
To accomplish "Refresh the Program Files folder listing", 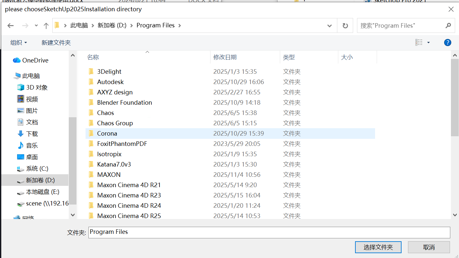I will pos(345,26).
